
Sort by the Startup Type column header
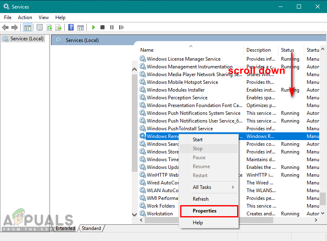312,50
